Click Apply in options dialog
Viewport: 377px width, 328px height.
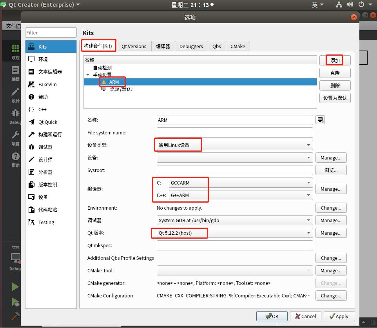coord(339,316)
